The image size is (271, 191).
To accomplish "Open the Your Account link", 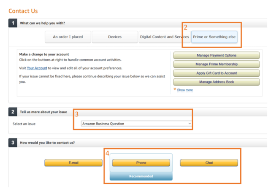I will tap(37, 68).
